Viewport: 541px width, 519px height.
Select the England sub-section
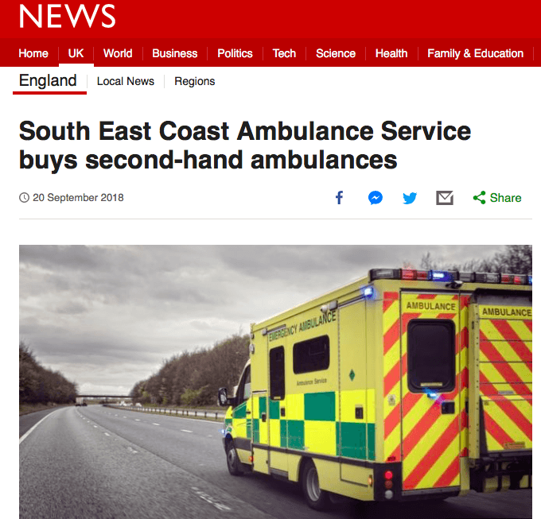pyautogui.click(x=48, y=80)
